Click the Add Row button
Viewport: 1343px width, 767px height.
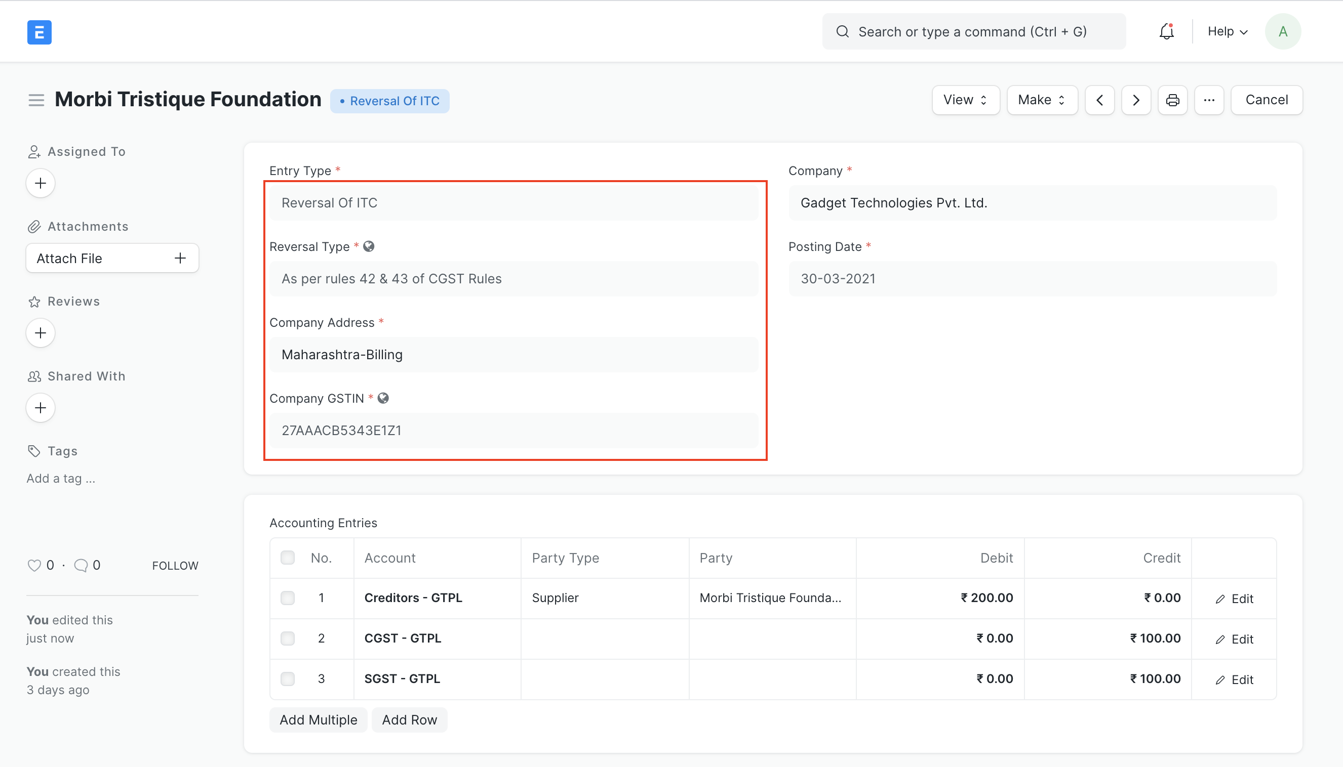[410, 720]
